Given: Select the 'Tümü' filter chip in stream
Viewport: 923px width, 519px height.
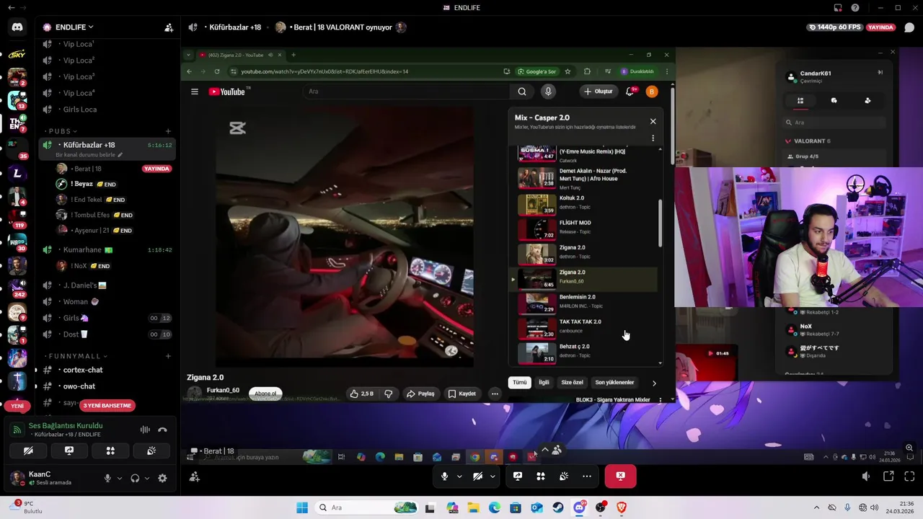Looking at the screenshot, I should pyautogui.click(x=520, y=383).
